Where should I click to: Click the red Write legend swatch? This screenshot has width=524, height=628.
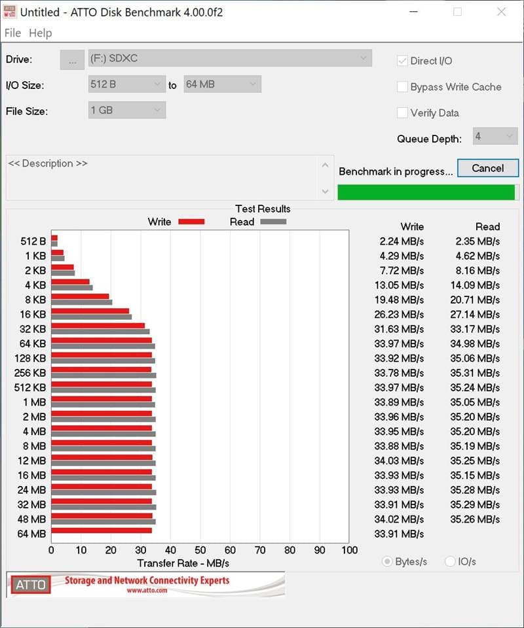click(191, 222)
